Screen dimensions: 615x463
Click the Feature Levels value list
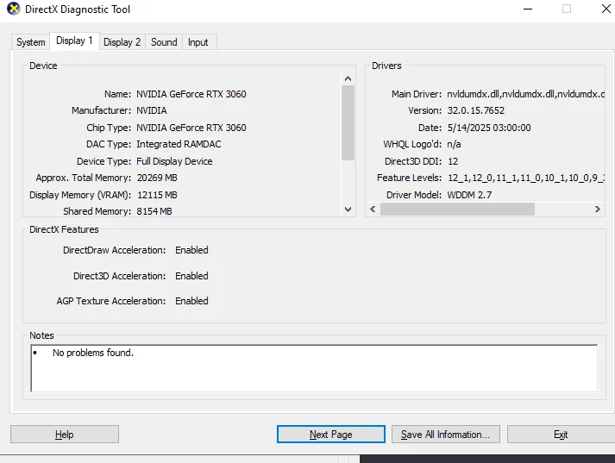[526, 178]
